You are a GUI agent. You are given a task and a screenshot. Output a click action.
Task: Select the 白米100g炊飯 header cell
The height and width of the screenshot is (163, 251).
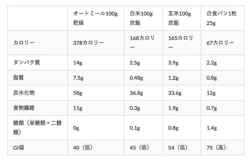tap(143, 18)
